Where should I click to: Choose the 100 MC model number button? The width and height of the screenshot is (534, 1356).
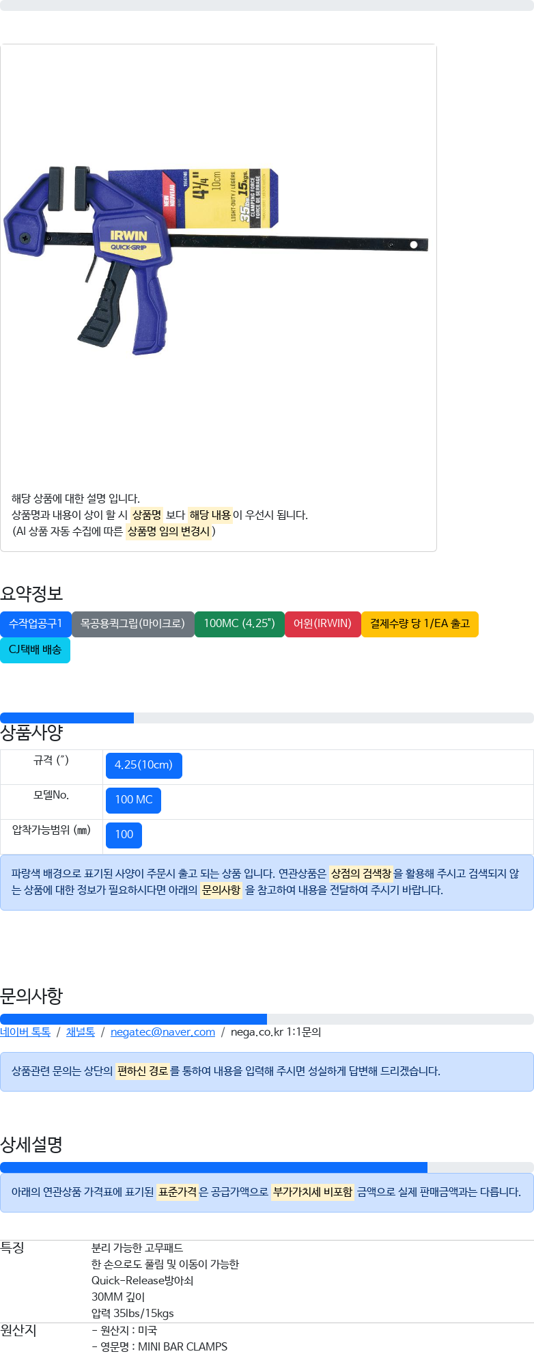click(133, 800)
